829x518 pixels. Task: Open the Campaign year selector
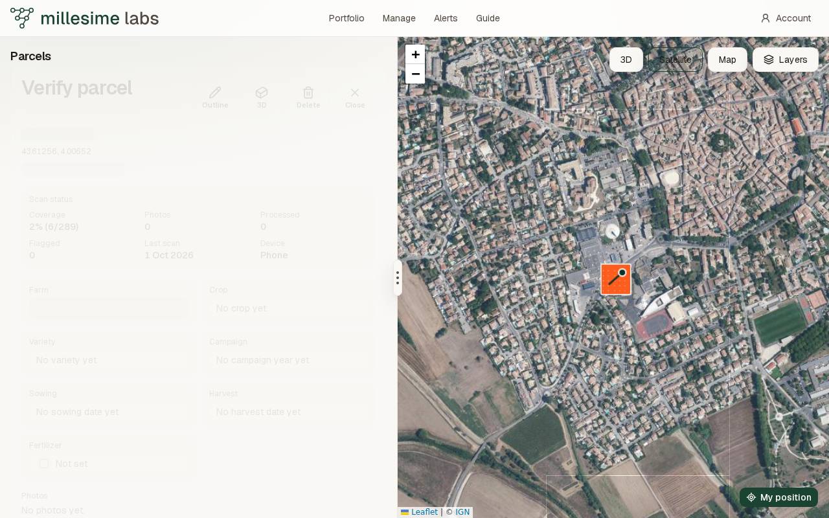pyautogui.click(x=289, y=360)
